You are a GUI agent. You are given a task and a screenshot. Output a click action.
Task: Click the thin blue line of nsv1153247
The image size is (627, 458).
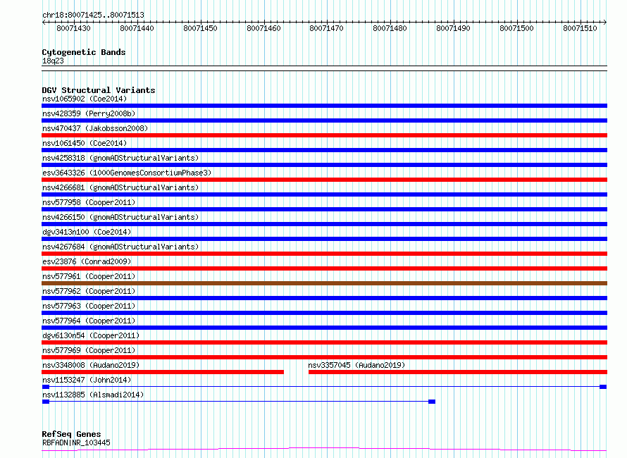point(324,387)
